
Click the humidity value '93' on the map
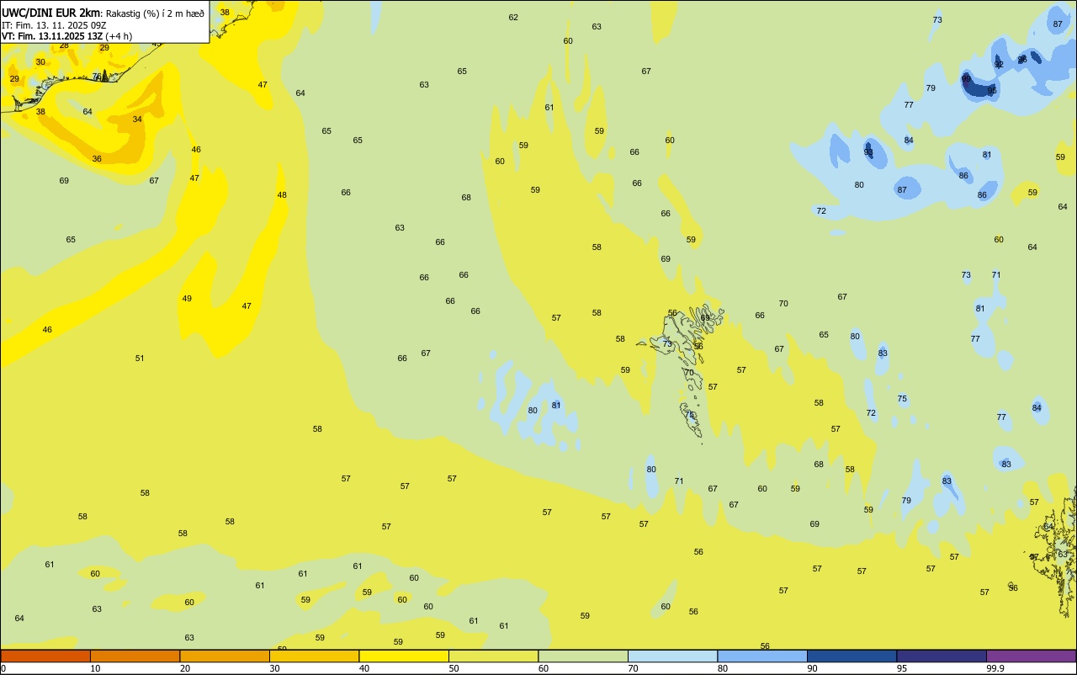coord(868,152)
